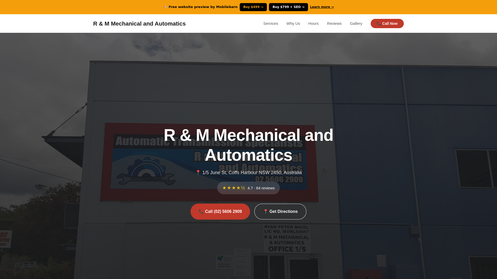
Task: Click the Buy $499 button
Action: [253, 7]
